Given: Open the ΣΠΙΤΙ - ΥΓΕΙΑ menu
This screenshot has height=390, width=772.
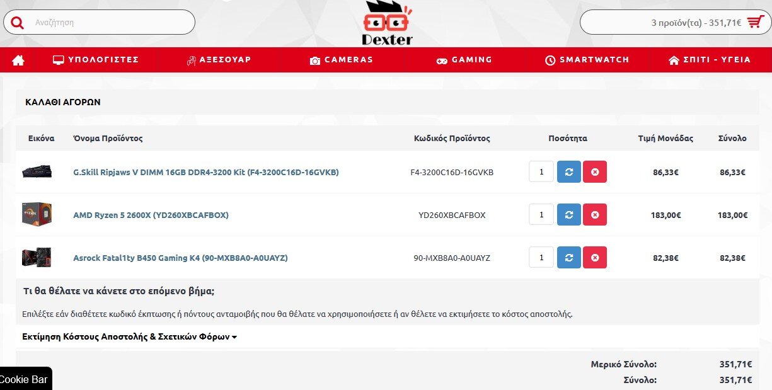Looking at the screenshot, I should [710, 60].
